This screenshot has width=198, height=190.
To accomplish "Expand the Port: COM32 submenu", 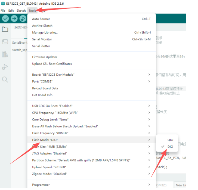I will pyautogui.click(x=92, y=81).
